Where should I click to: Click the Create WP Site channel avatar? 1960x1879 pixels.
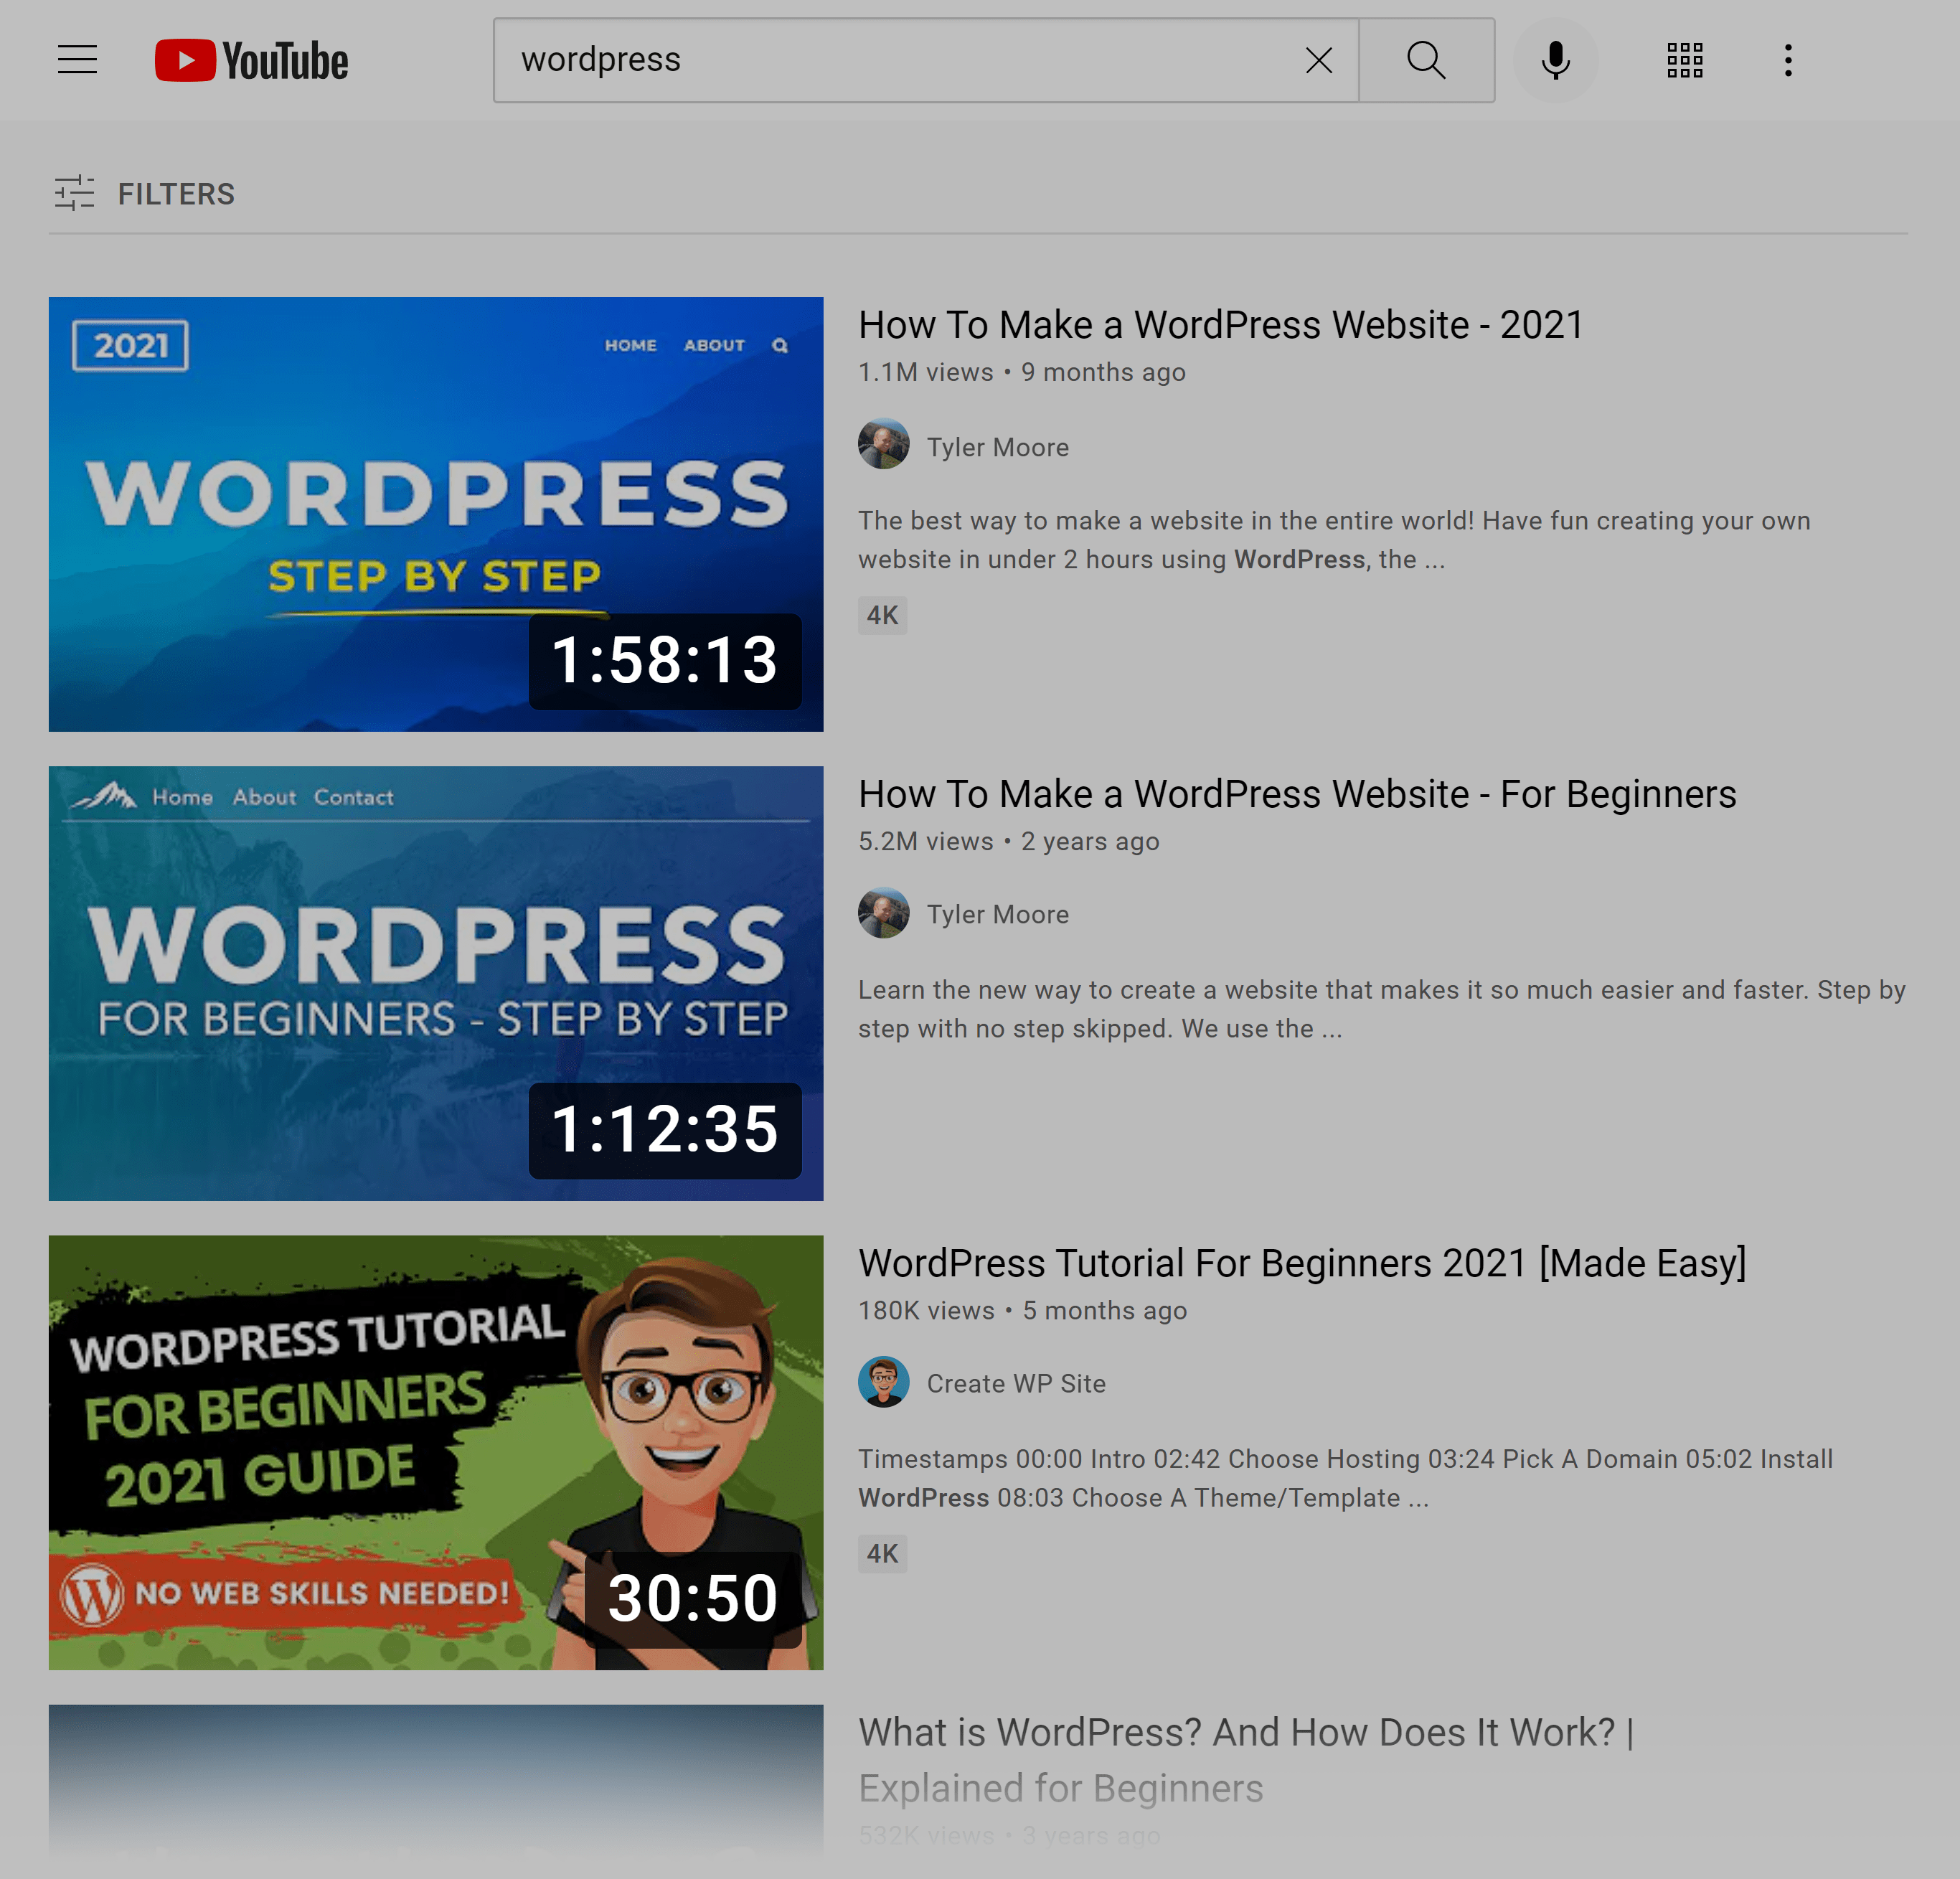[883, 1382]
